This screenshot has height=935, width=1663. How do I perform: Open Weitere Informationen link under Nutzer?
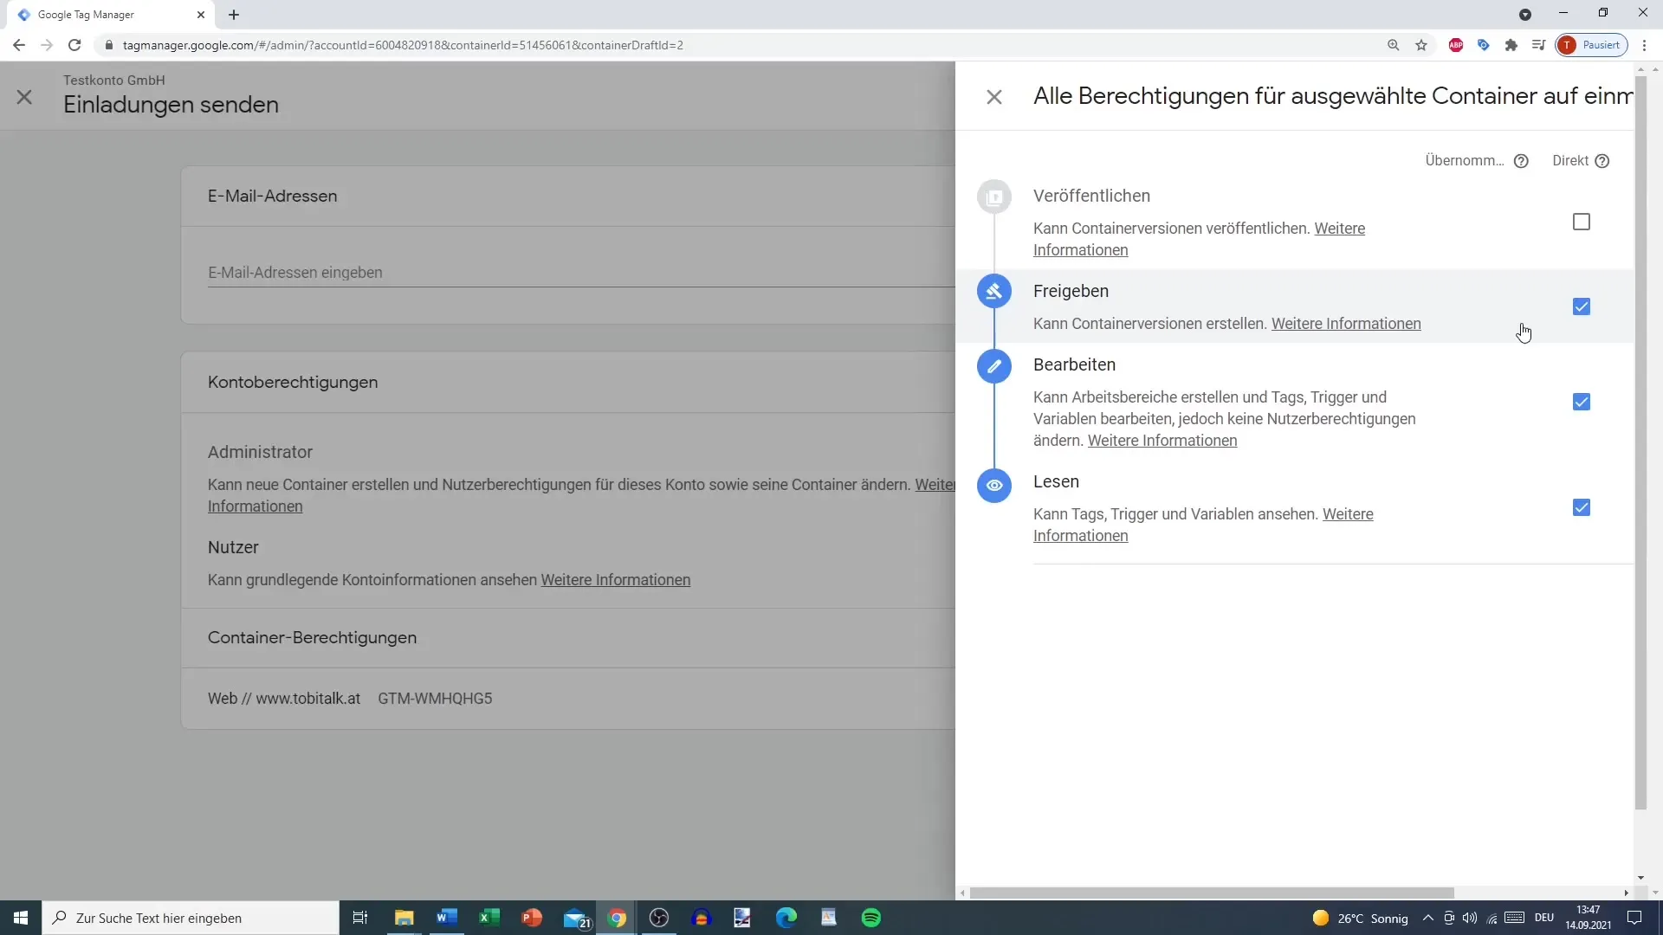pos(616,580)
